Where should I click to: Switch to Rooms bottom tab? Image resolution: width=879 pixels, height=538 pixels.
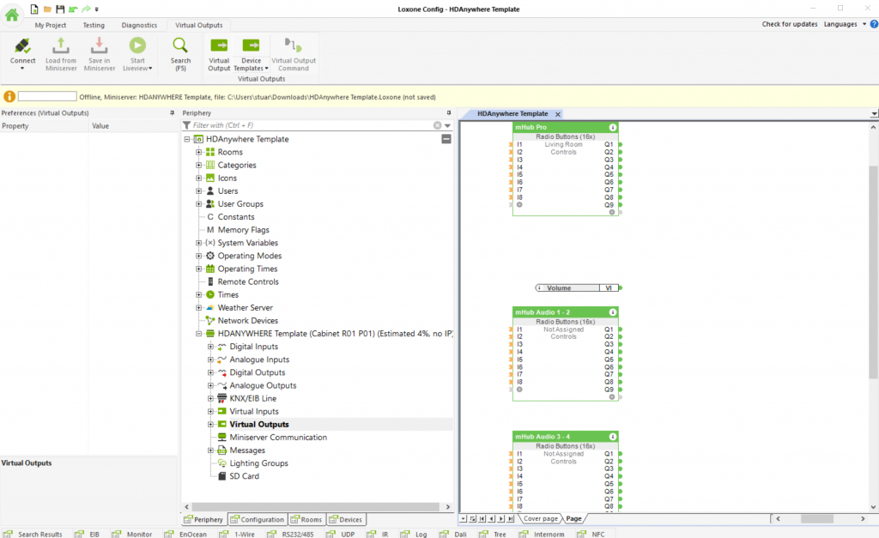point(306,519)
